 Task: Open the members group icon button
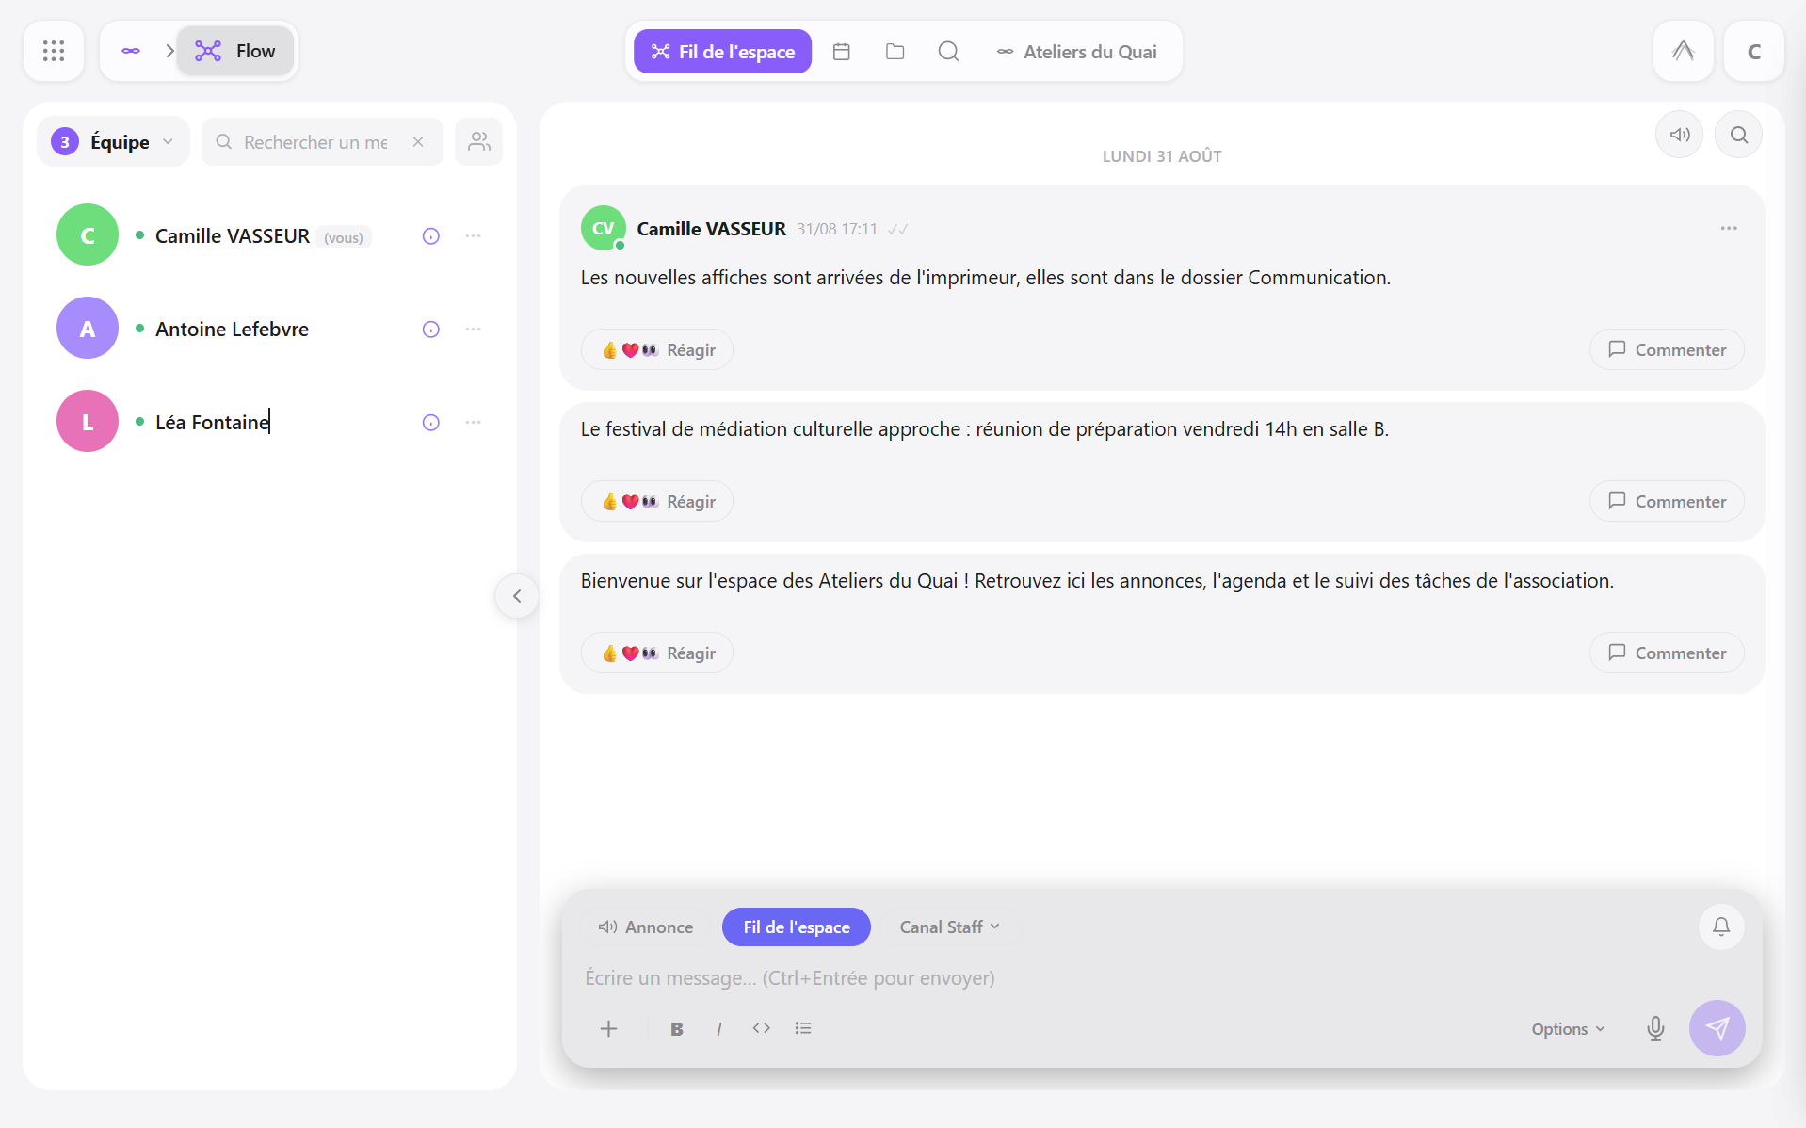pos(478,142)
